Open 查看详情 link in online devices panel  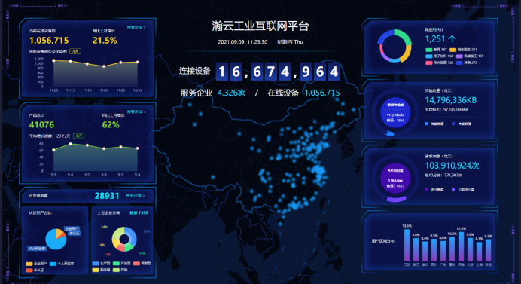pyautogui.click(x=136, y=27)
